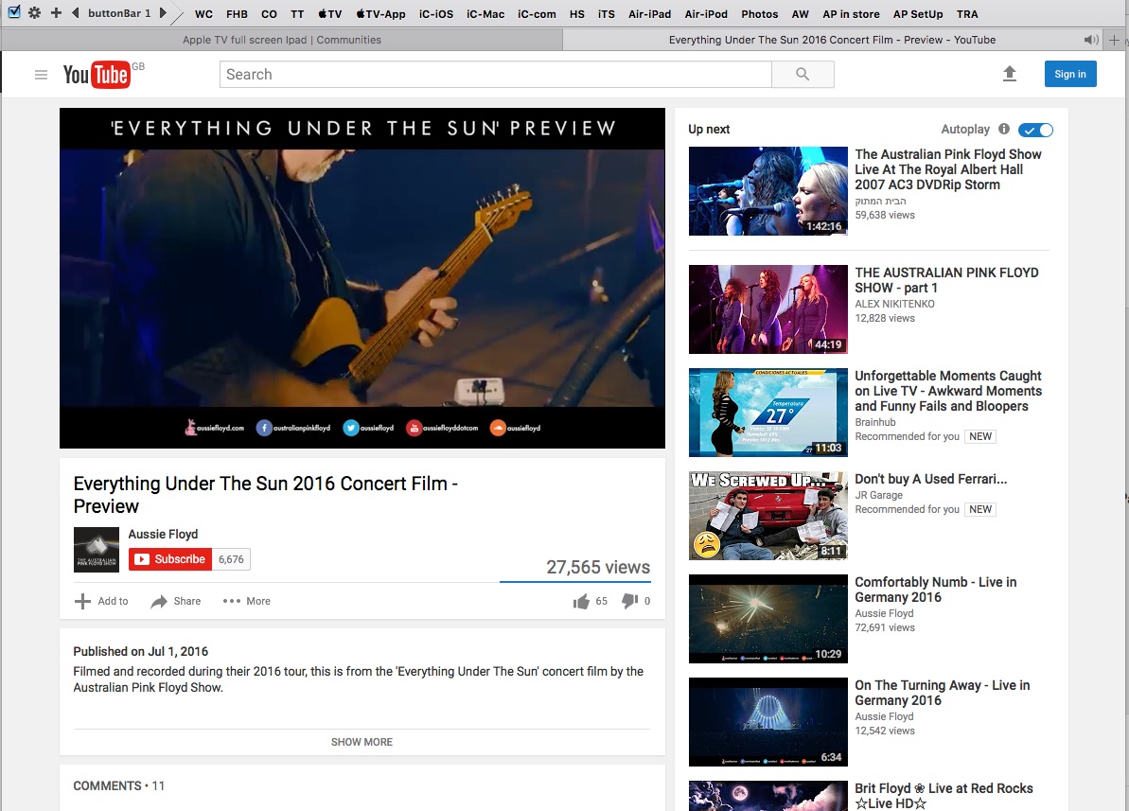Viewport: 1129px width, 811px height.
Task: Click the speaker icon on the YouTube tab
Action: (1091, 40)
